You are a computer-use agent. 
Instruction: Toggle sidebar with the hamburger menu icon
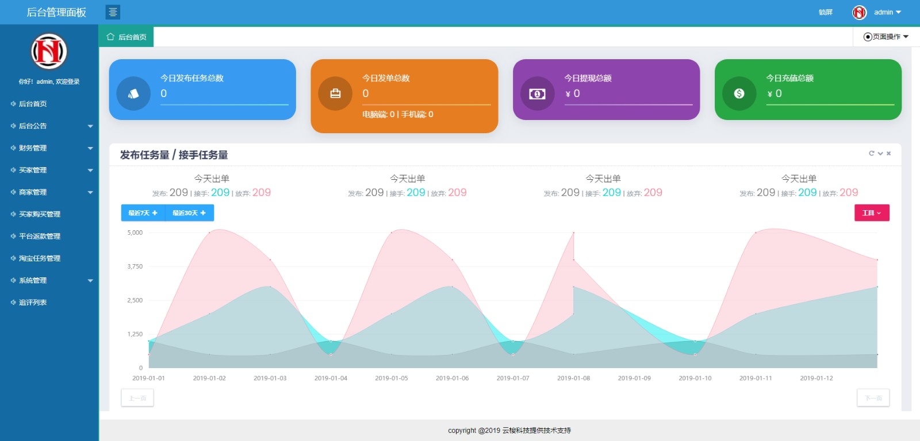[x=113, y=12]
